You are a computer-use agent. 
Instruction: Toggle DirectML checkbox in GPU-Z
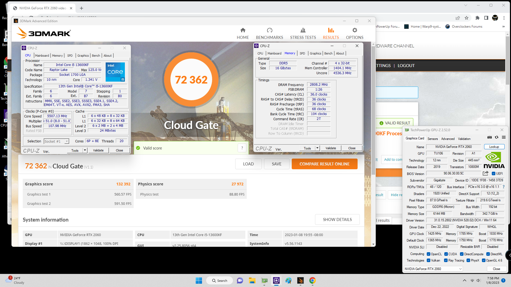click(488, 254)
